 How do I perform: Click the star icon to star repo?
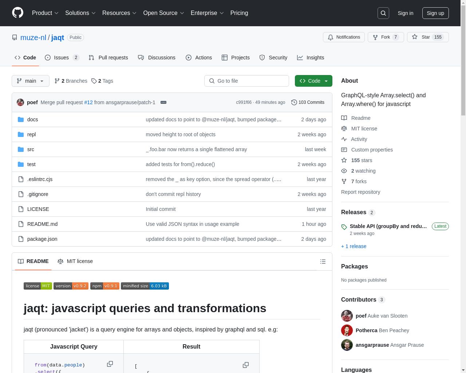(x=415, y=37)
